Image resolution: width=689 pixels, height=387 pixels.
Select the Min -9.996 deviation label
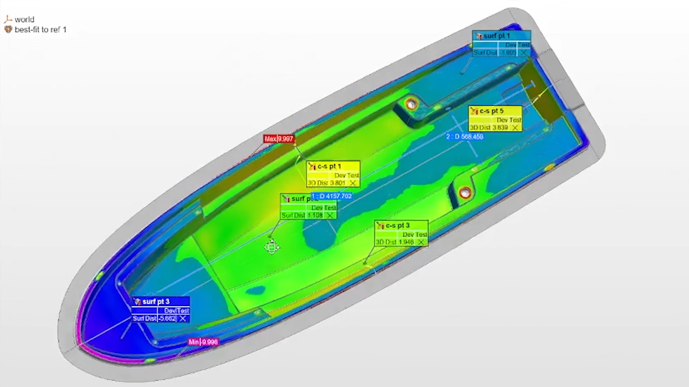pos(203,342)
